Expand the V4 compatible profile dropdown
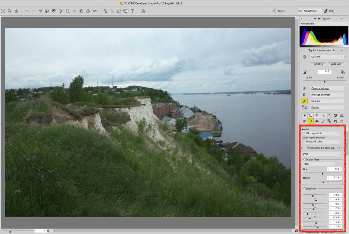 point(322,133)
